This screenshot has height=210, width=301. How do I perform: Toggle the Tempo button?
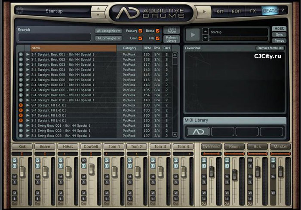(x=279, y=40)
